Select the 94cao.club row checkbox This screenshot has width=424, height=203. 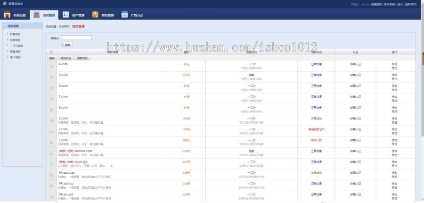tap(51, 175)
